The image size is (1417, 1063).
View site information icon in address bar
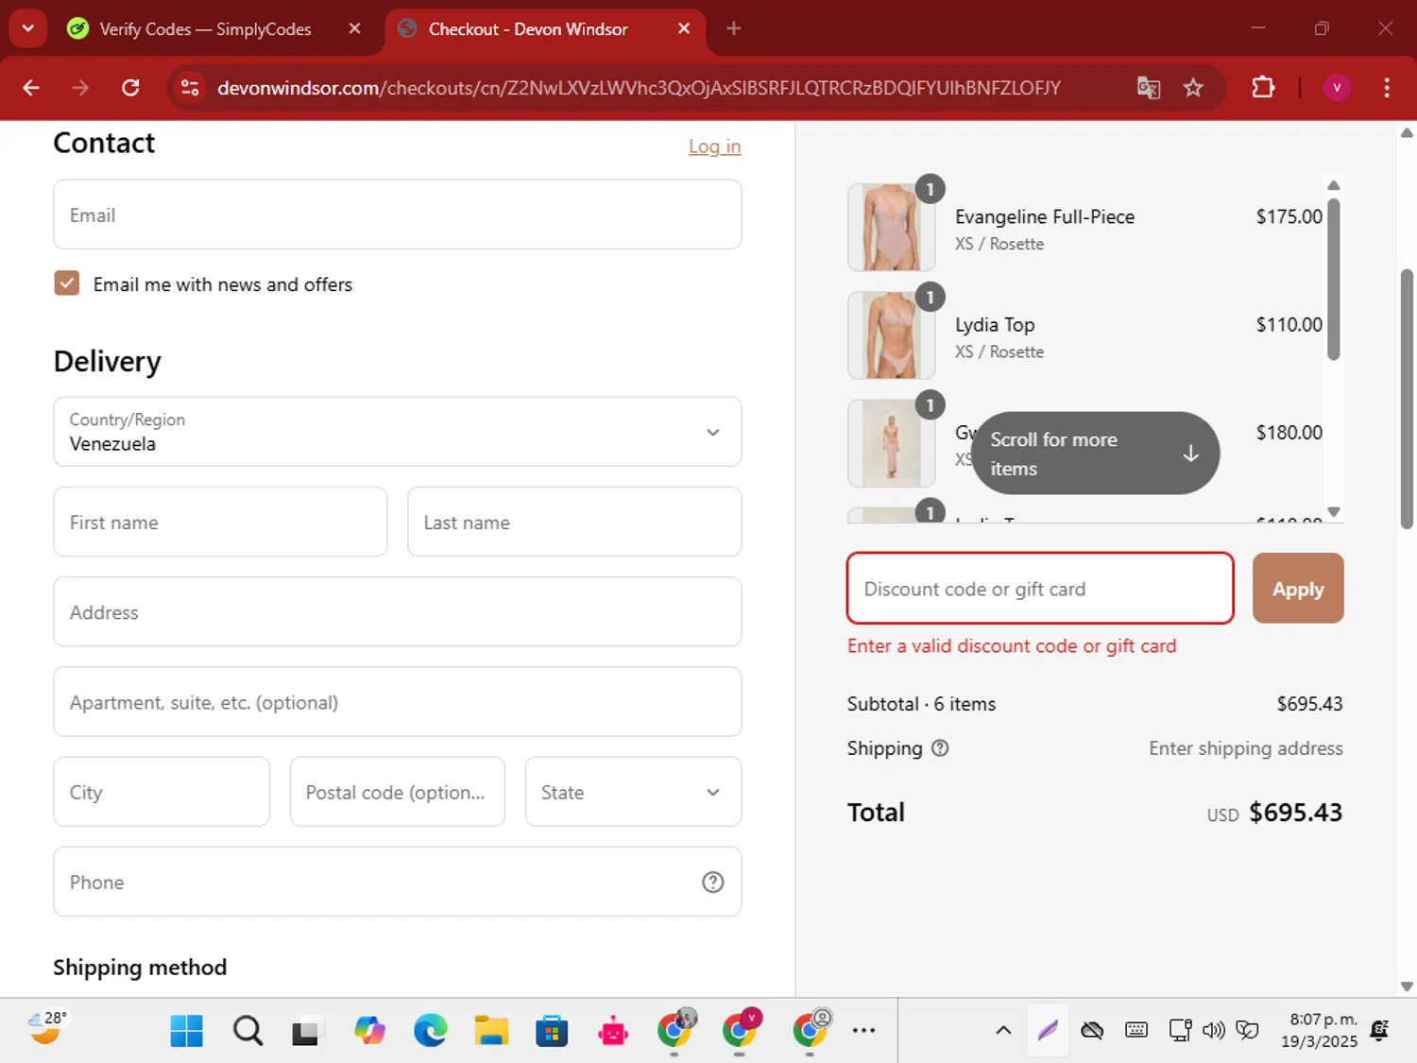pos(190,88)
